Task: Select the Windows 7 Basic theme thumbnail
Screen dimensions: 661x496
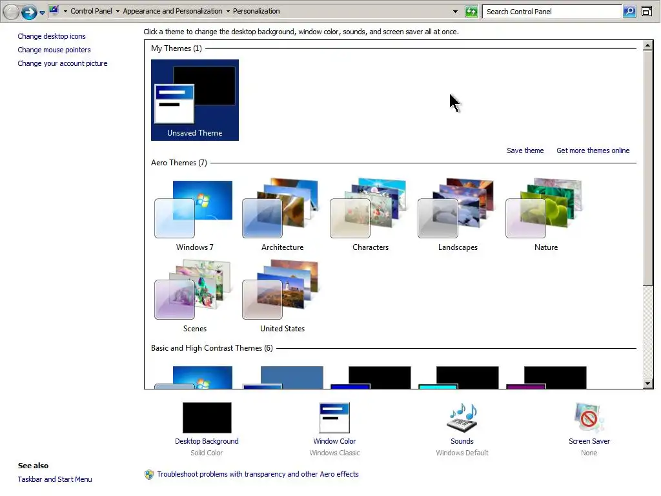Action: click(x=194, y=377)
